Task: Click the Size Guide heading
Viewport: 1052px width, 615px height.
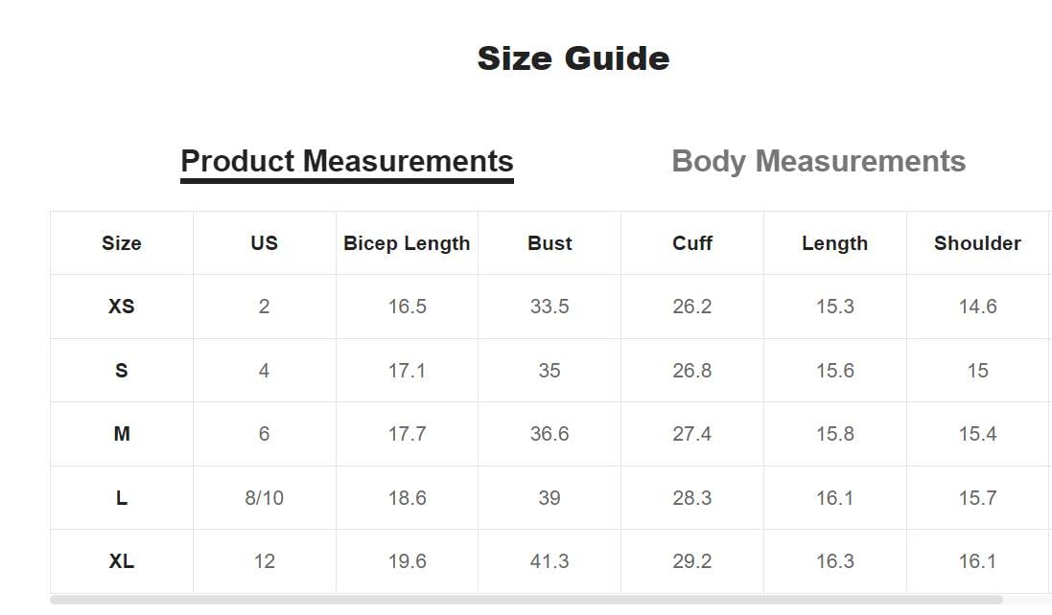Action: tap(573, 58)
